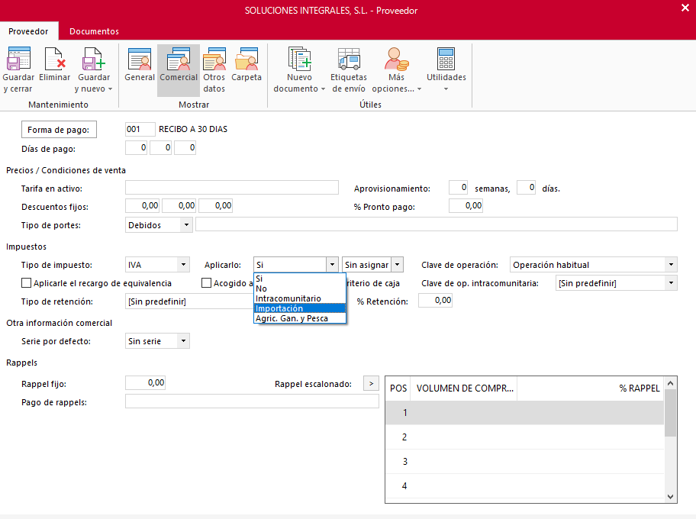Open Más opciones menu icon
Image resolution: width=696 pixels, height=519 pixels.
pos(396,59)
